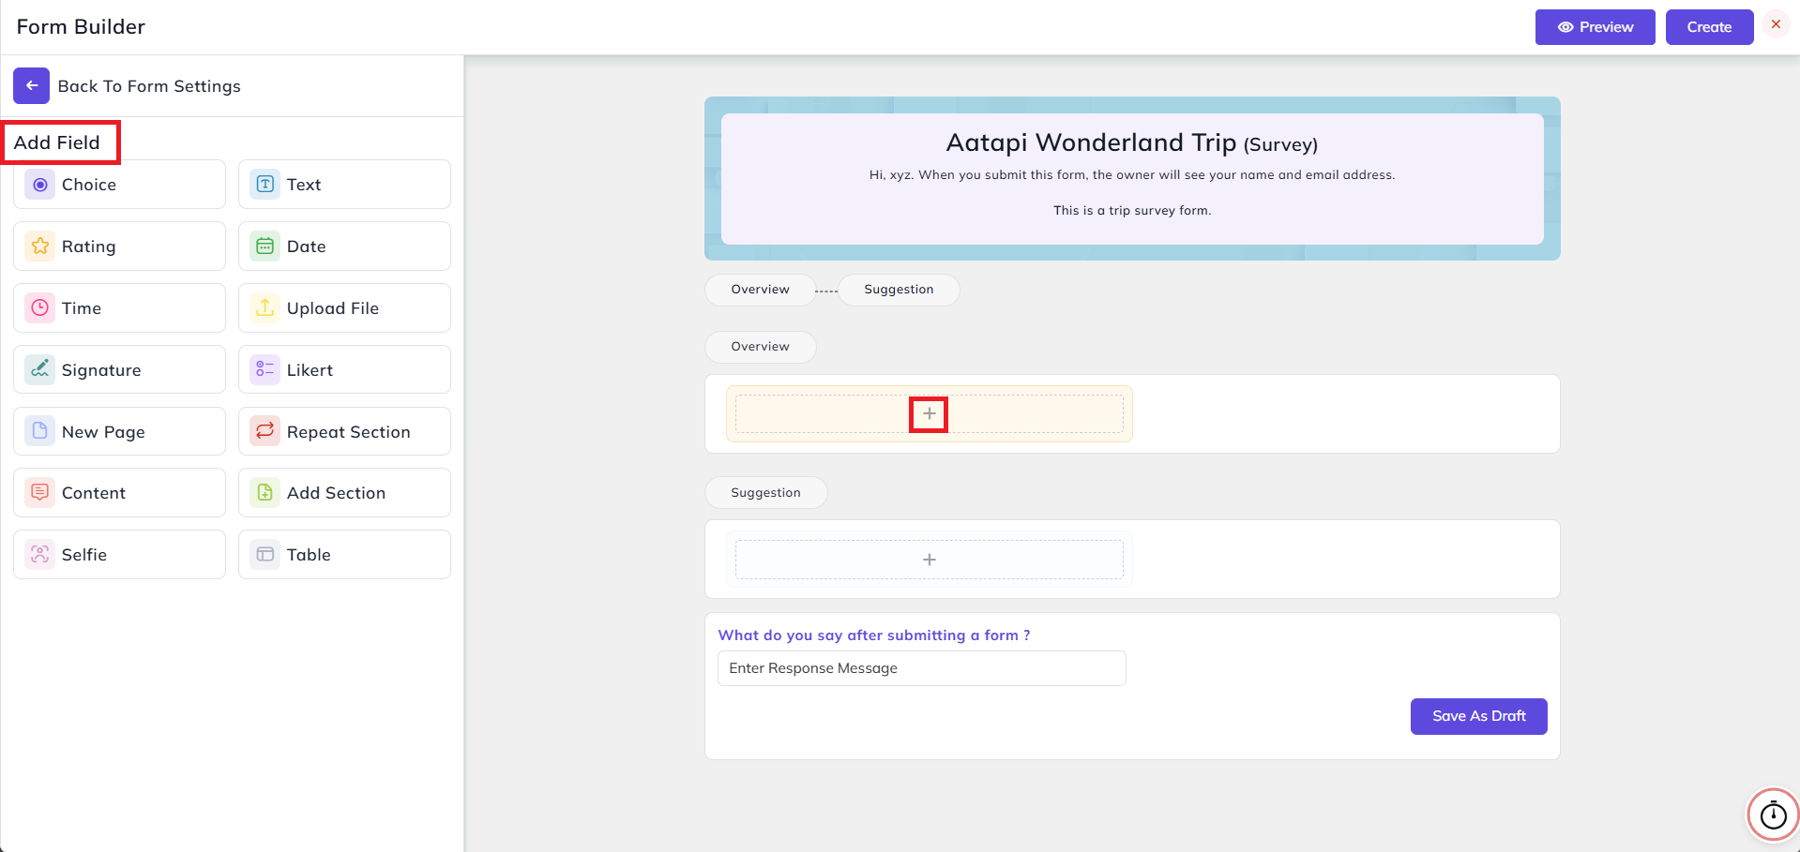Click the Aatapi Wonderland Trip title

(x=1091, y=142)
